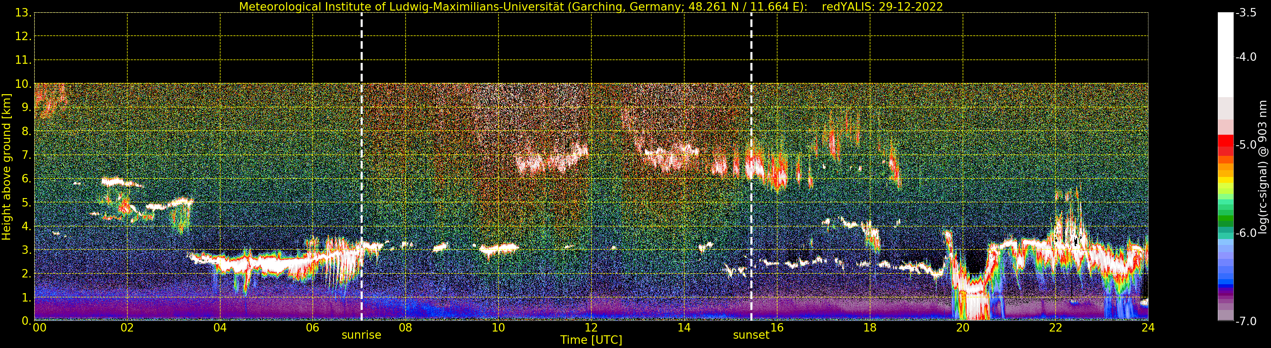Click the 'sunset' label below the axis
The image size is (1271, 348).
[751, 335]
